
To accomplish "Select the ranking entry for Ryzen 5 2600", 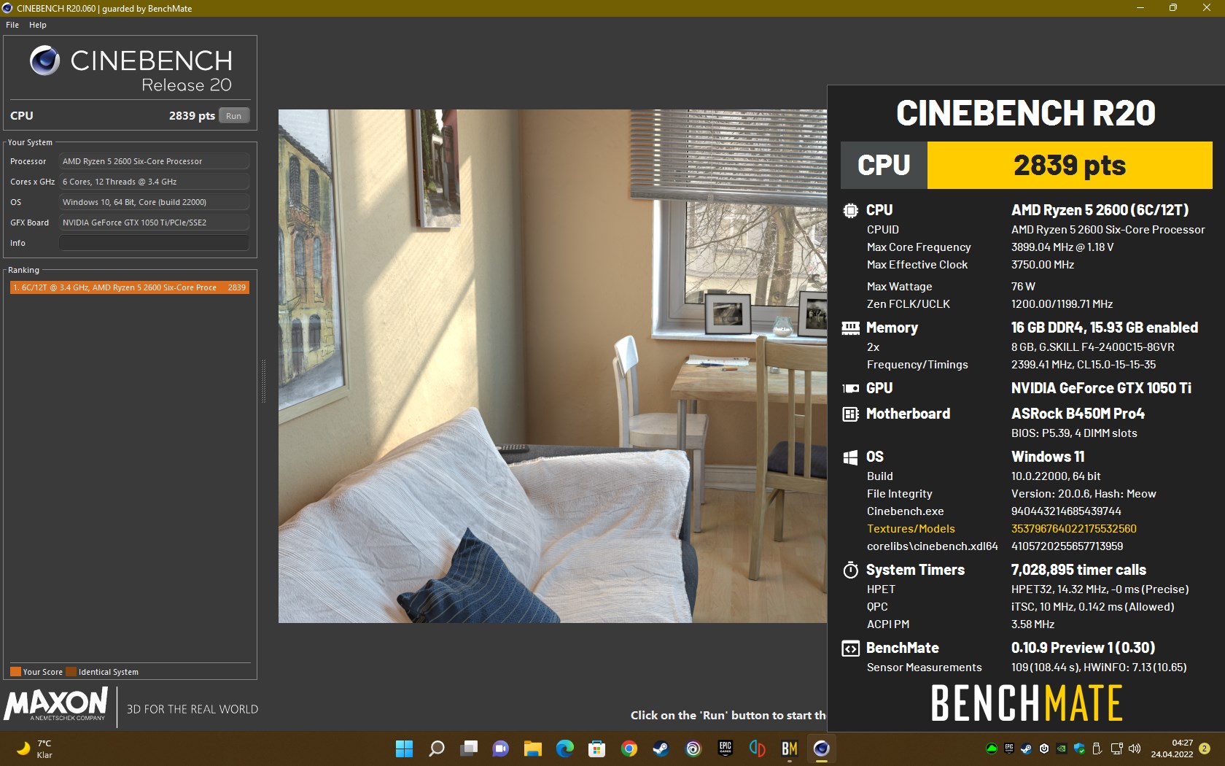I will click(x=130, y=287).
